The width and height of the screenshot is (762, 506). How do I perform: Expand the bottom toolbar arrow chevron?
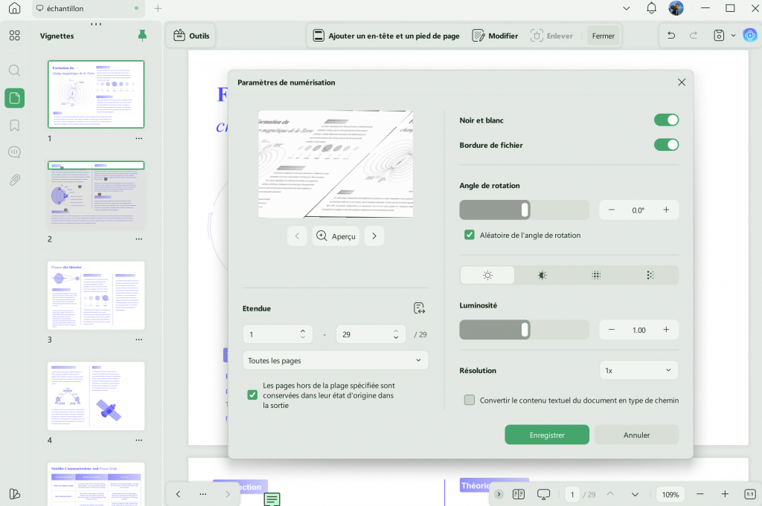499,494
